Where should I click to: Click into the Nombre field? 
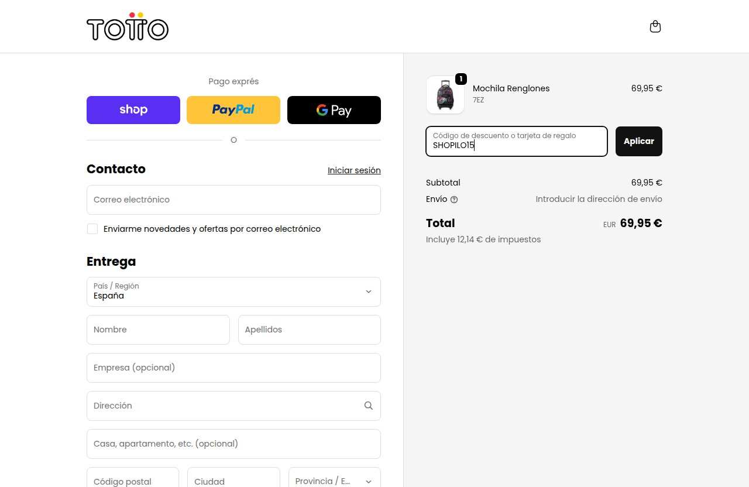click(x=158, y=330)
